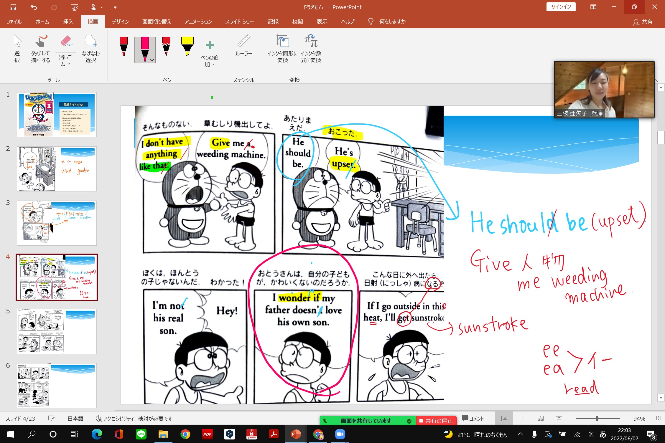Pick the yellow highlighter pen
This screenshot has width=665, height=443.
pyautogui.click(x=187, y=47)
